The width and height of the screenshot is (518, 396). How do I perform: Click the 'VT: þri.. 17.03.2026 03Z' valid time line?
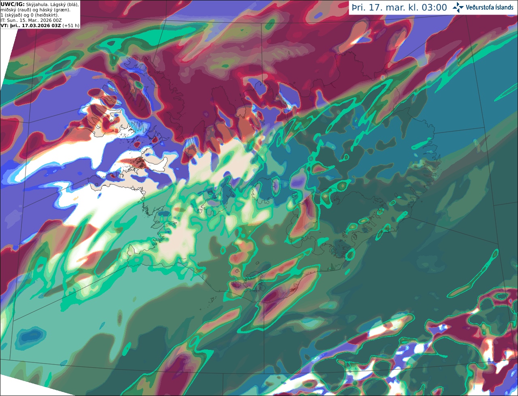pos(30,26)
